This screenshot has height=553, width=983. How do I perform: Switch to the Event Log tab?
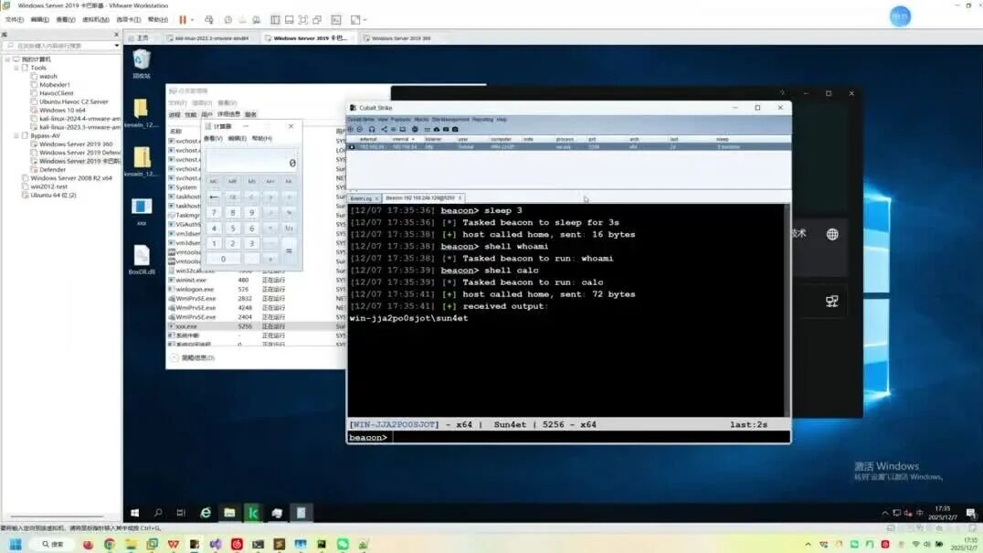[x=361, y=198]
